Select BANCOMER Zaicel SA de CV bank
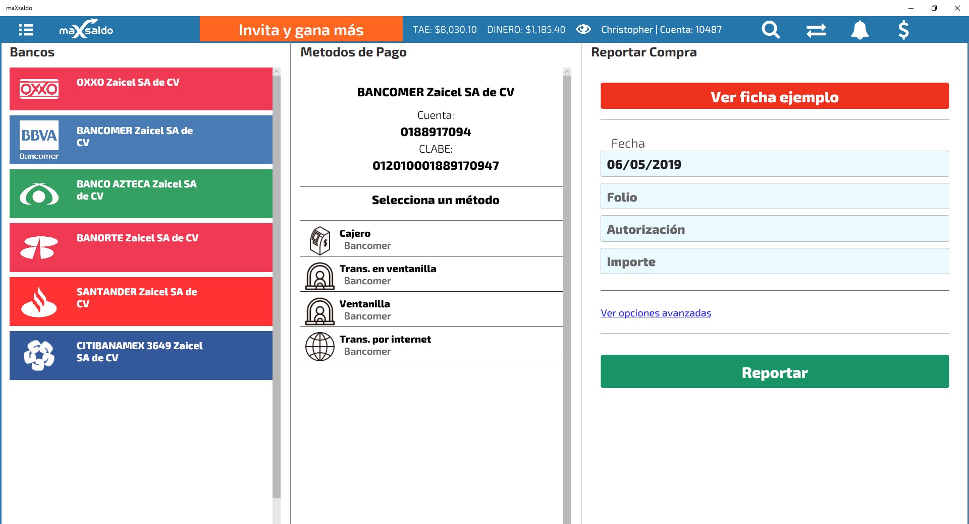Viewport: 969px width, 524px height. click(x=141, y=140)
